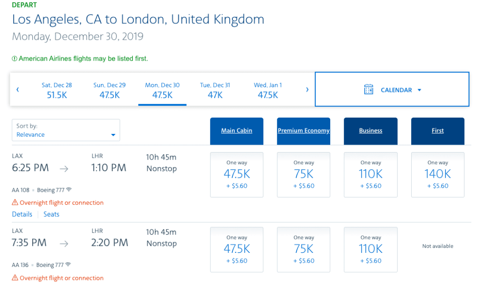Select 47.5K Main Cabin fare on 6:25 PM flight
This screenshot has width=479, height=286.
pyautogui.click(x=237, y=174)
